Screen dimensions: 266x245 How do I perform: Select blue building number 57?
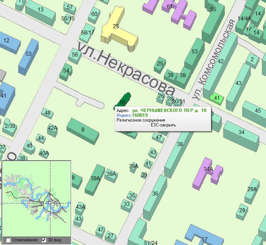(204, 238)
